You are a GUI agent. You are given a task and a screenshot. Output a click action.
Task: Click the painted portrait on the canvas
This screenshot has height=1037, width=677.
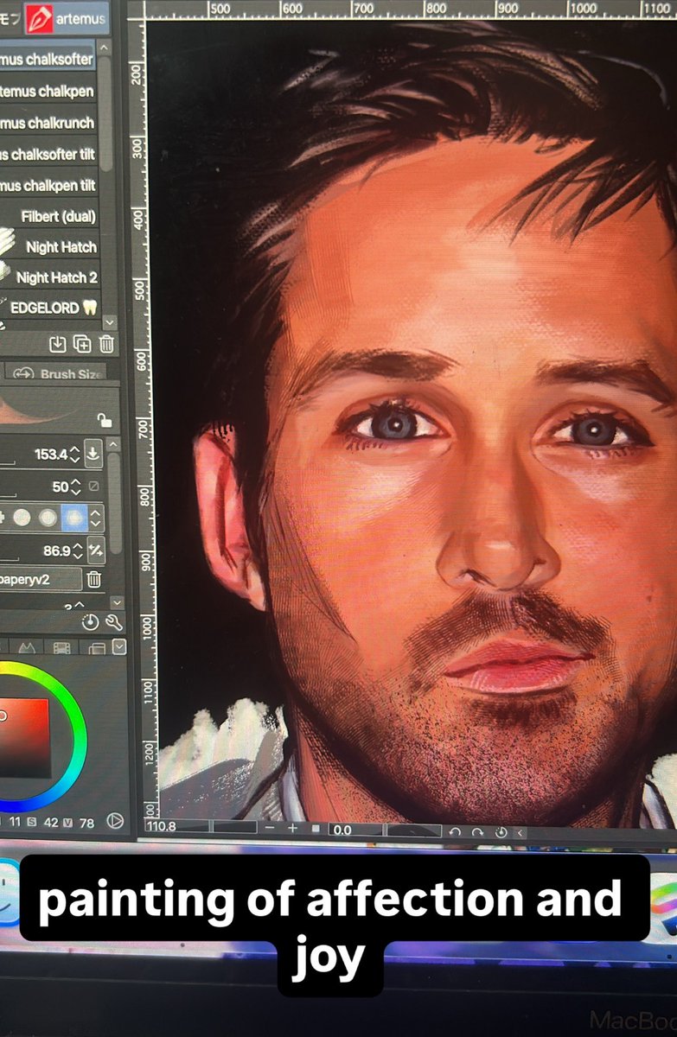click(412, 423)
